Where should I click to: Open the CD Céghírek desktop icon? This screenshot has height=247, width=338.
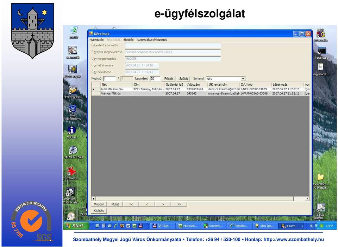pyautogui.click(x=73, y=92)
